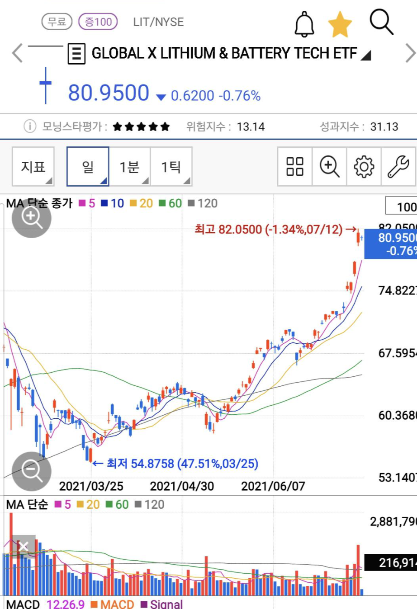This screenshot has width=417, height=609.
Task: Go to next stock with right arrow
Action: click(x=410, y=53)
